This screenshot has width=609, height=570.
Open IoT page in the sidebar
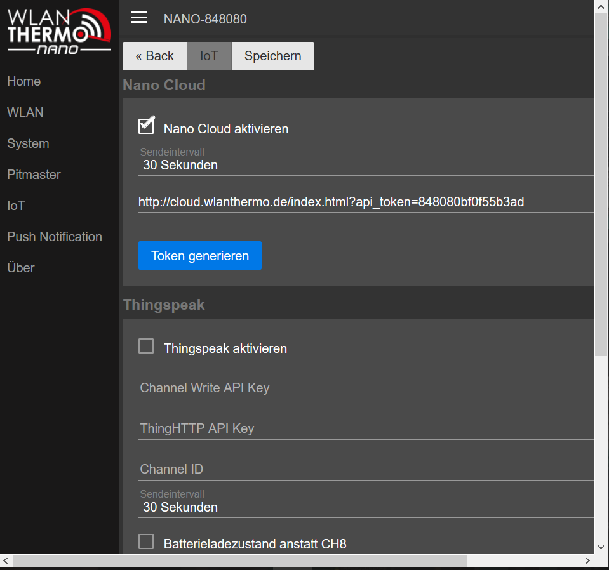click(x=16, y=206)
